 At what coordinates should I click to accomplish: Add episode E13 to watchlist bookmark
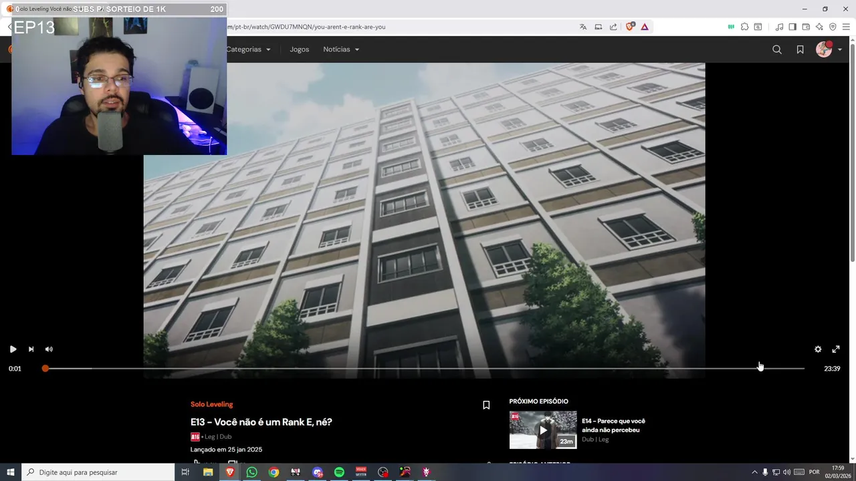pos(486,405)
